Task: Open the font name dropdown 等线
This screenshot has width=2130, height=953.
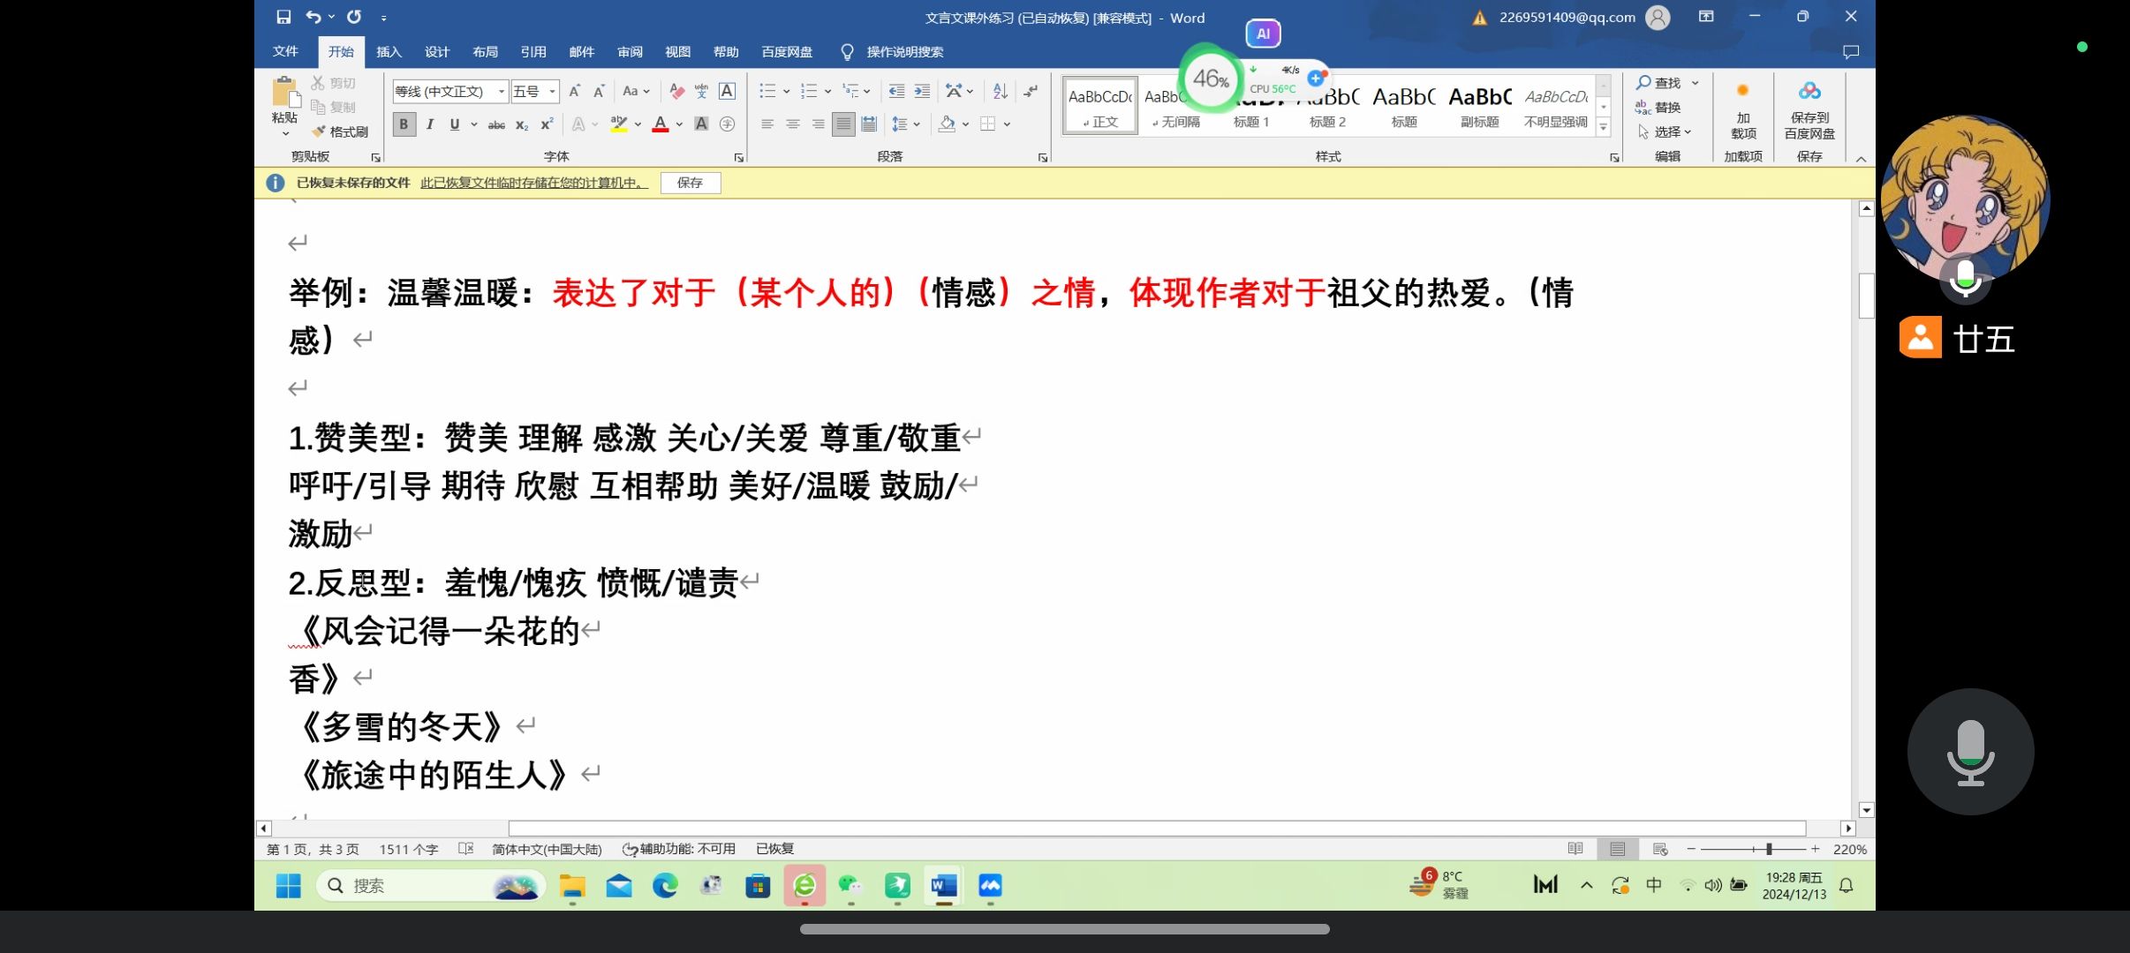Action: pyautogui.click(x=502, y=92)
